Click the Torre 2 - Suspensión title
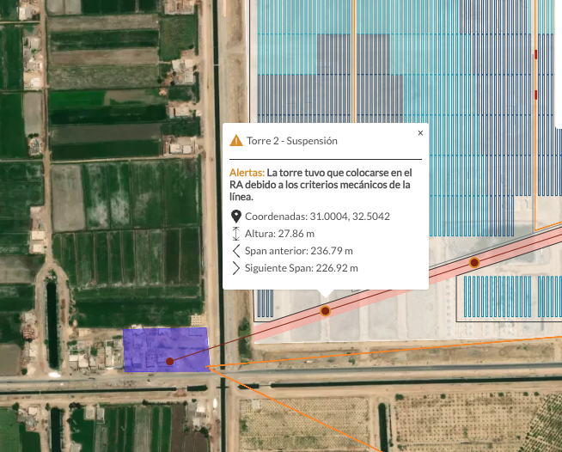This screenshot has height=452, width=562. 292,141
